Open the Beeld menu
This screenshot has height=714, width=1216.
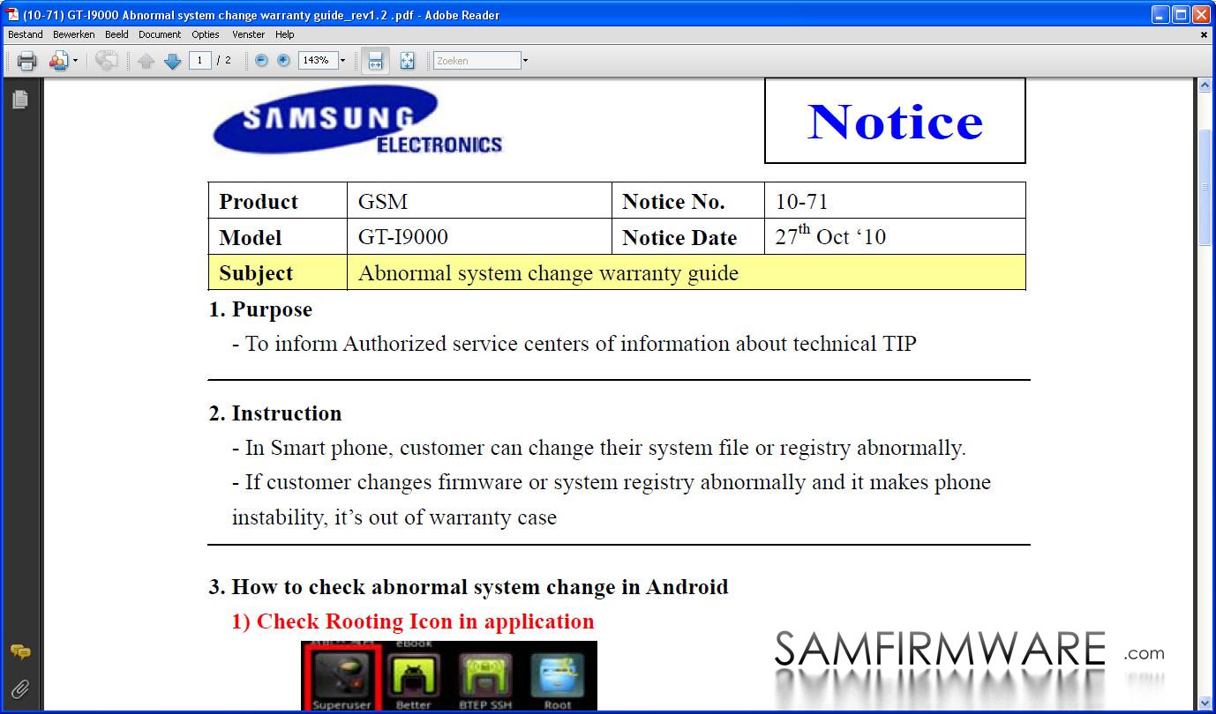pyautogui.click(x=116, y=34)
